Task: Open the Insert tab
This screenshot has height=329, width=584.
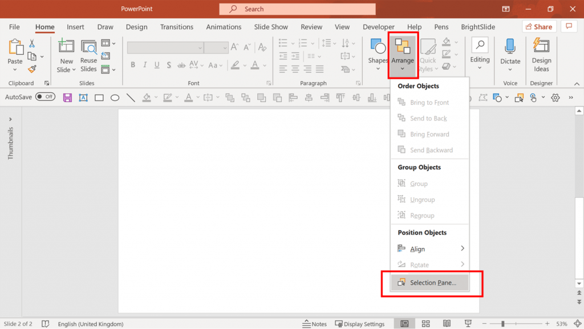Action: pyautogui.click(x=75, y=27)
